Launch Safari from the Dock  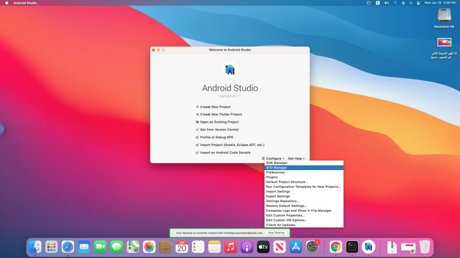click(x=68, y=247)
